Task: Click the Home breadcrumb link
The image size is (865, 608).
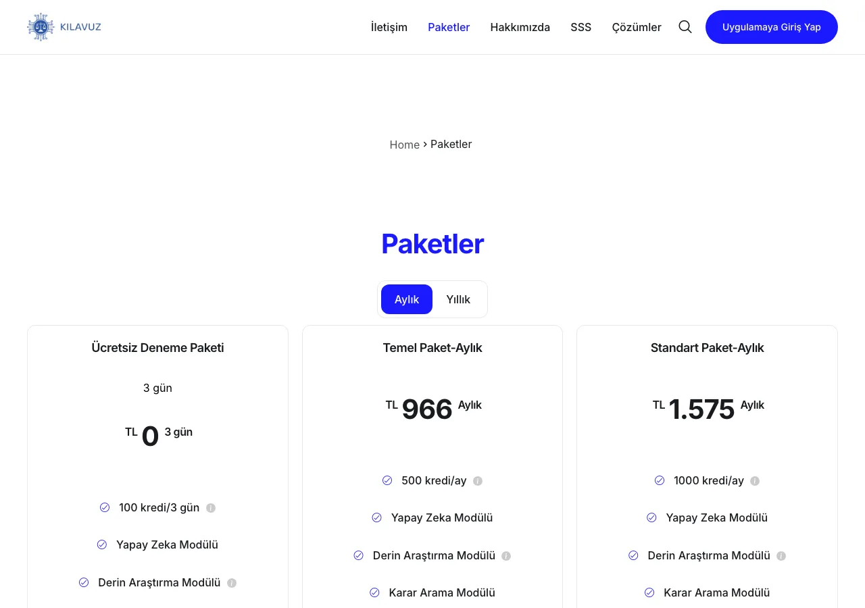Action: tap(405, 145)
